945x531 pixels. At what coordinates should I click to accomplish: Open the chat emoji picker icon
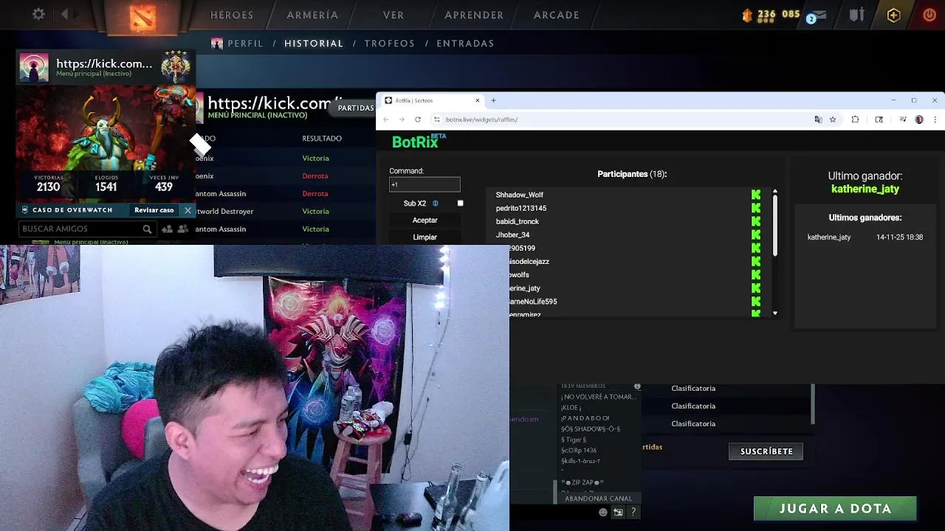click(603, 512)
